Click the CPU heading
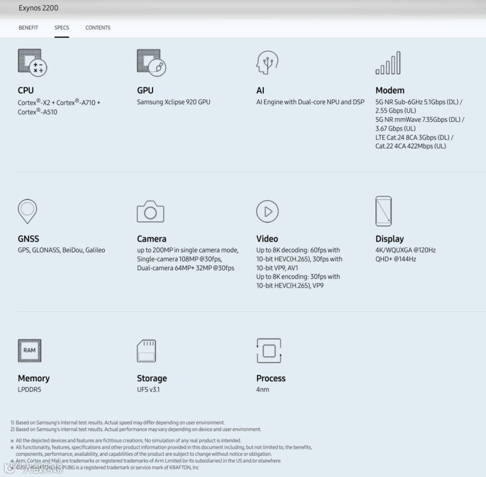The height and width of the screenshot is (477, 486). (x=26, y=90)
